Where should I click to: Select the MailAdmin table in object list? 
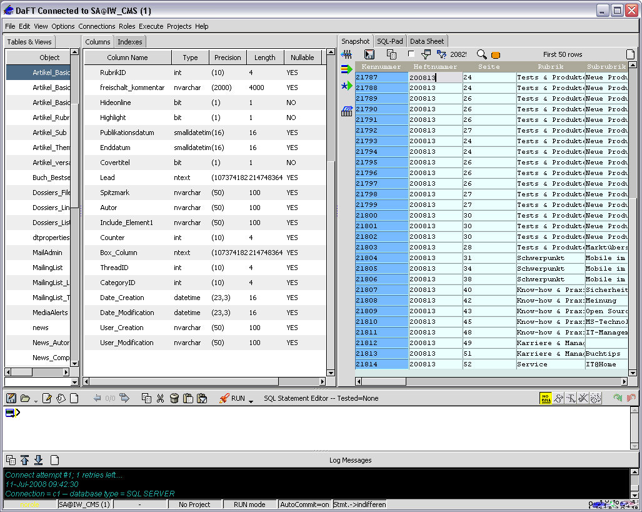click(x=38, y=253)
